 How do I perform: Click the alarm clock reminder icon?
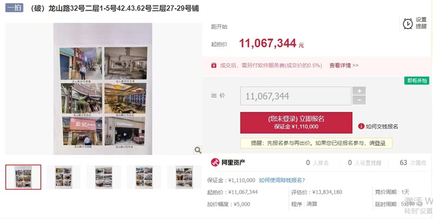coord(407,24)
